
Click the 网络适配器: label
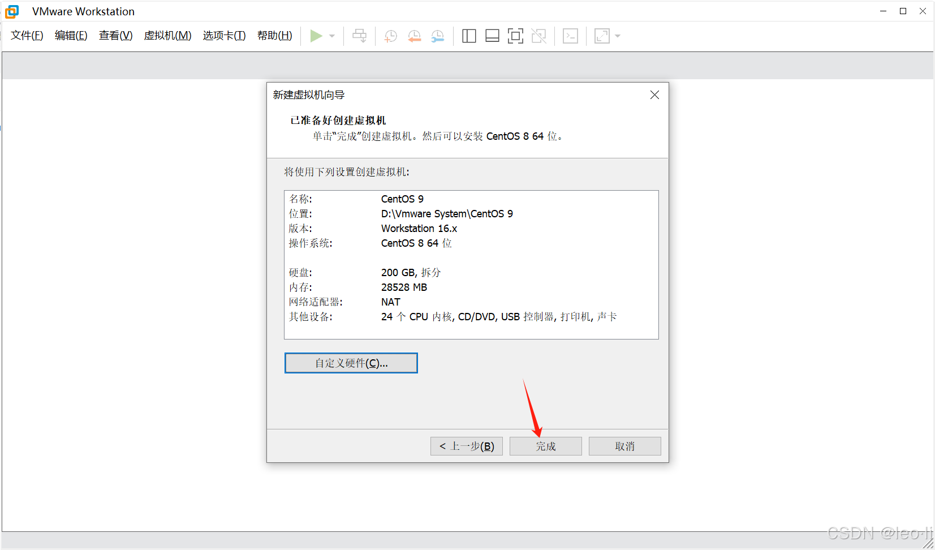[x=316, y=302]
